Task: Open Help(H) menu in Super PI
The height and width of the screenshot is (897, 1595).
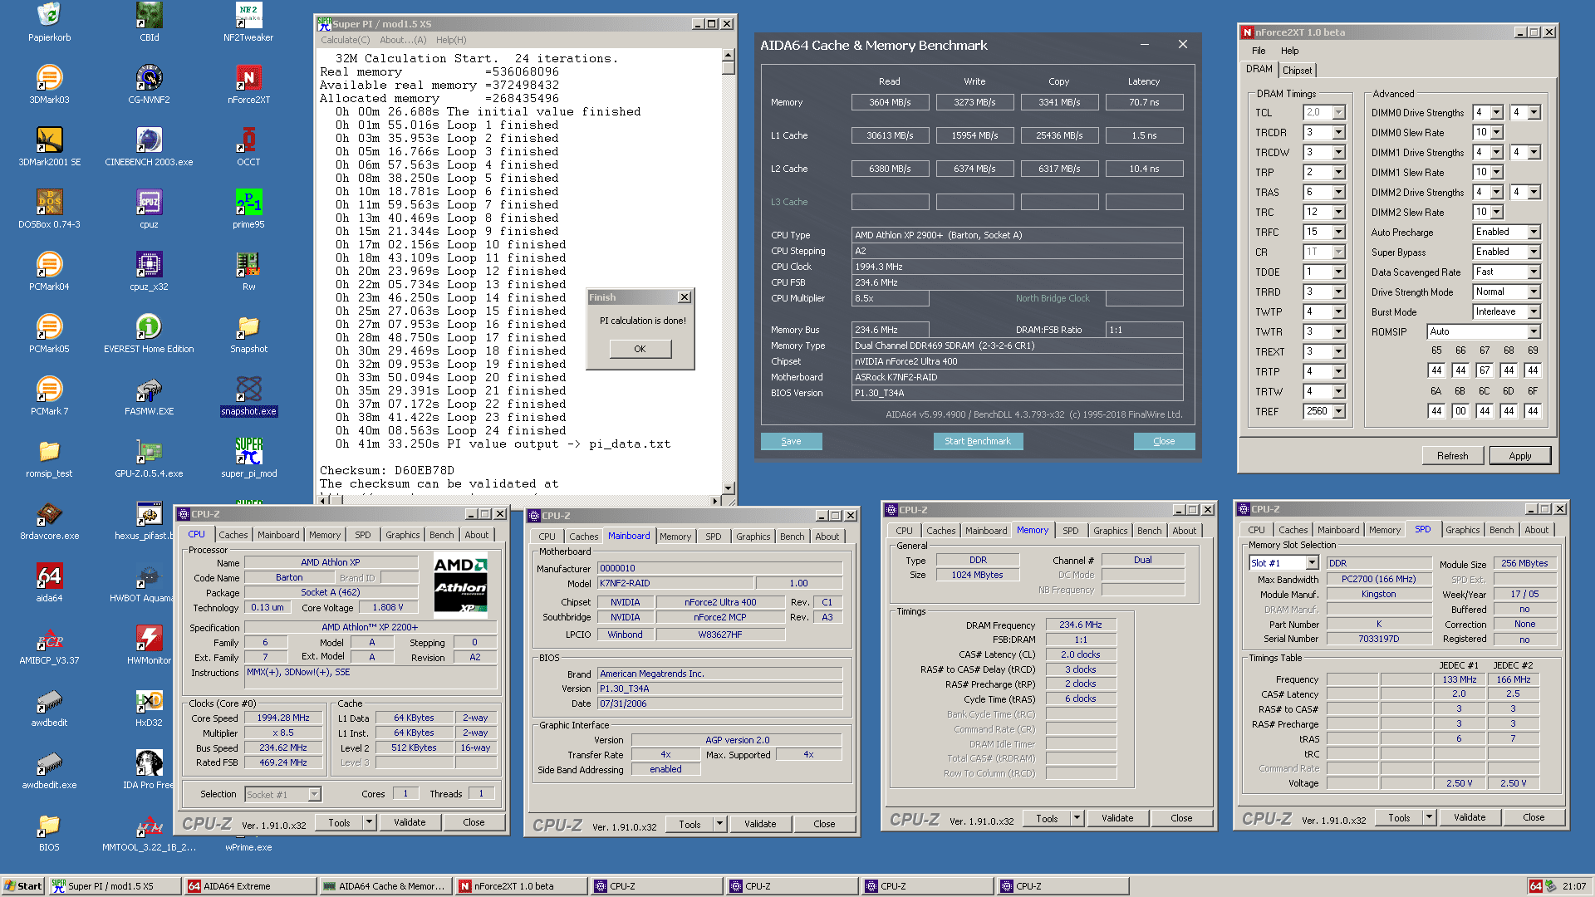Action: pos(451,40)
